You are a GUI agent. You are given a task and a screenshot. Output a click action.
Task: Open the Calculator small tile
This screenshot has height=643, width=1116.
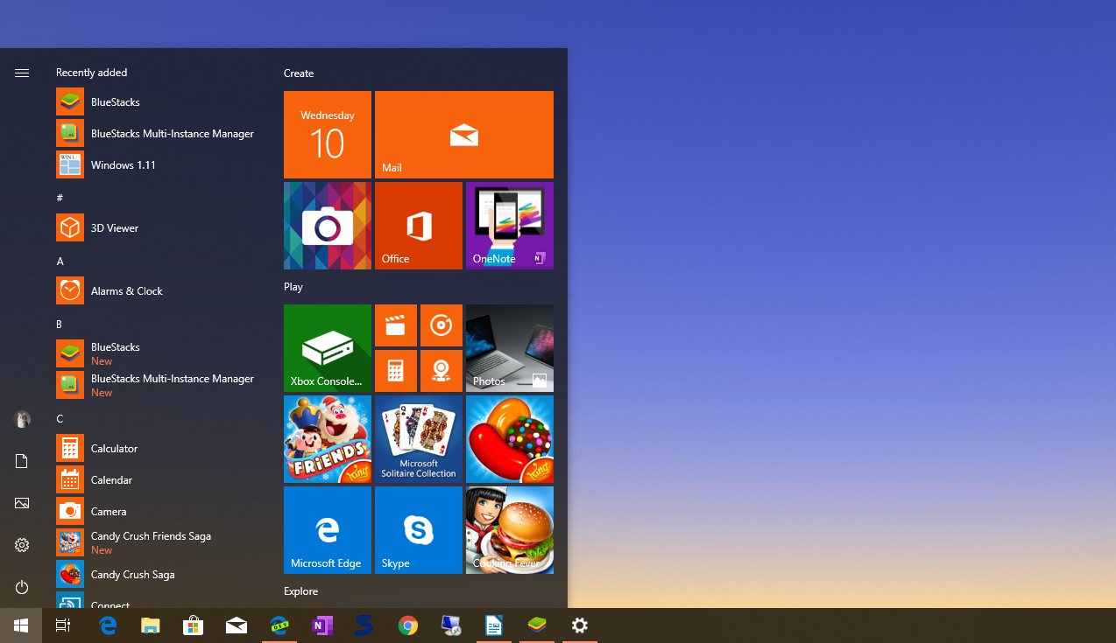pos(396,371)
